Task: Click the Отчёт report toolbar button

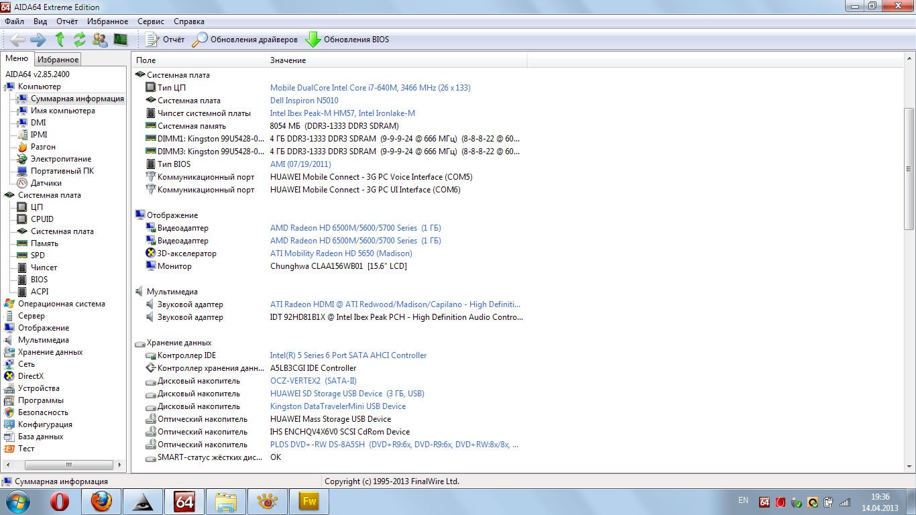Action: point(165,40)
